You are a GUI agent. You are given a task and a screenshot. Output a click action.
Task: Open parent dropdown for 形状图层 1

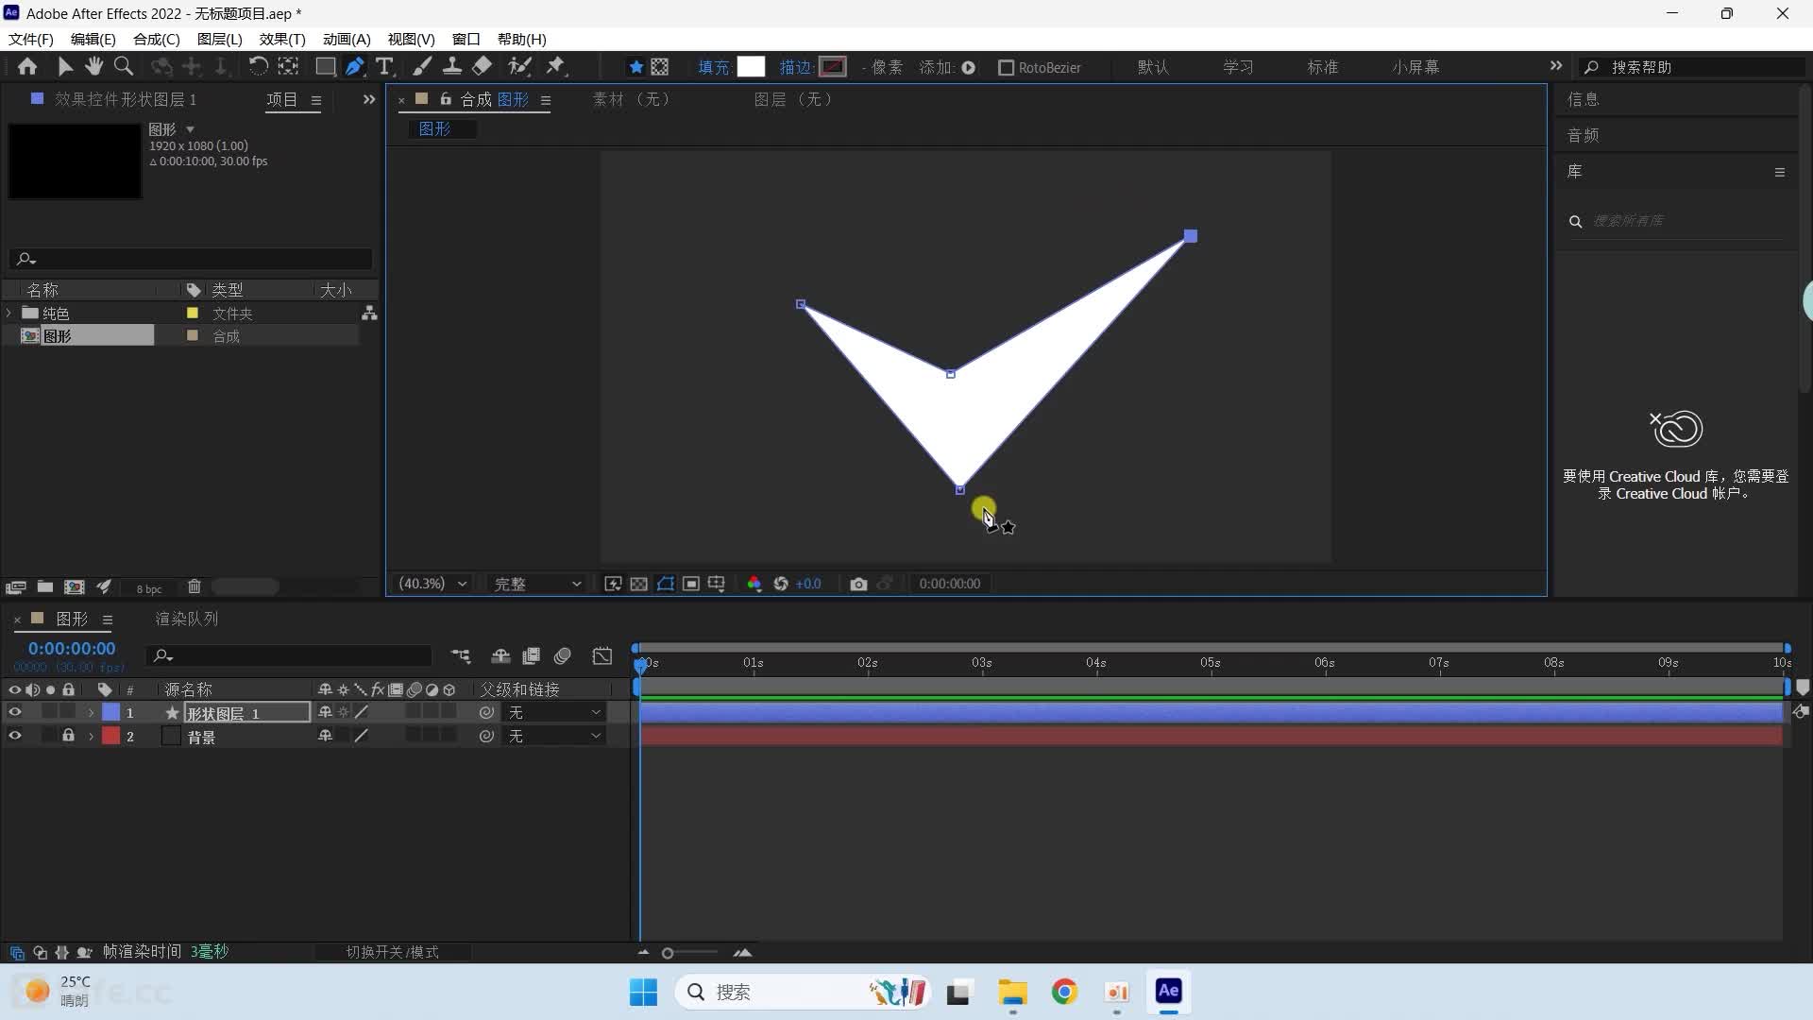[554, 712]
